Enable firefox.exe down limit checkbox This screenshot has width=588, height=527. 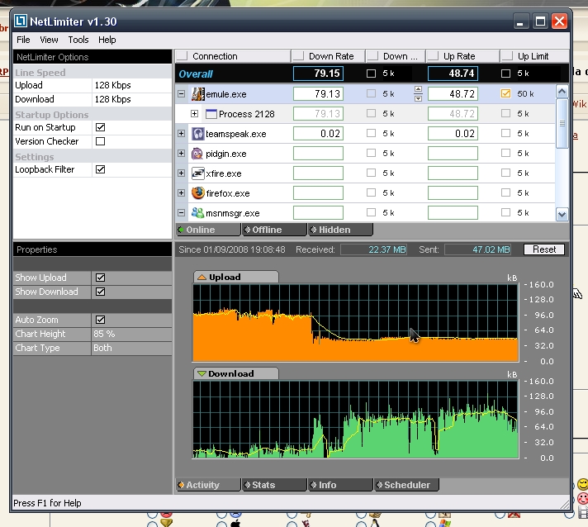[372, 192]
